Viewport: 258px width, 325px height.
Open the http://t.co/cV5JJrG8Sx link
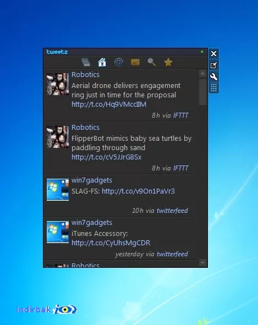pyautogui.click(x=106, y=157)
